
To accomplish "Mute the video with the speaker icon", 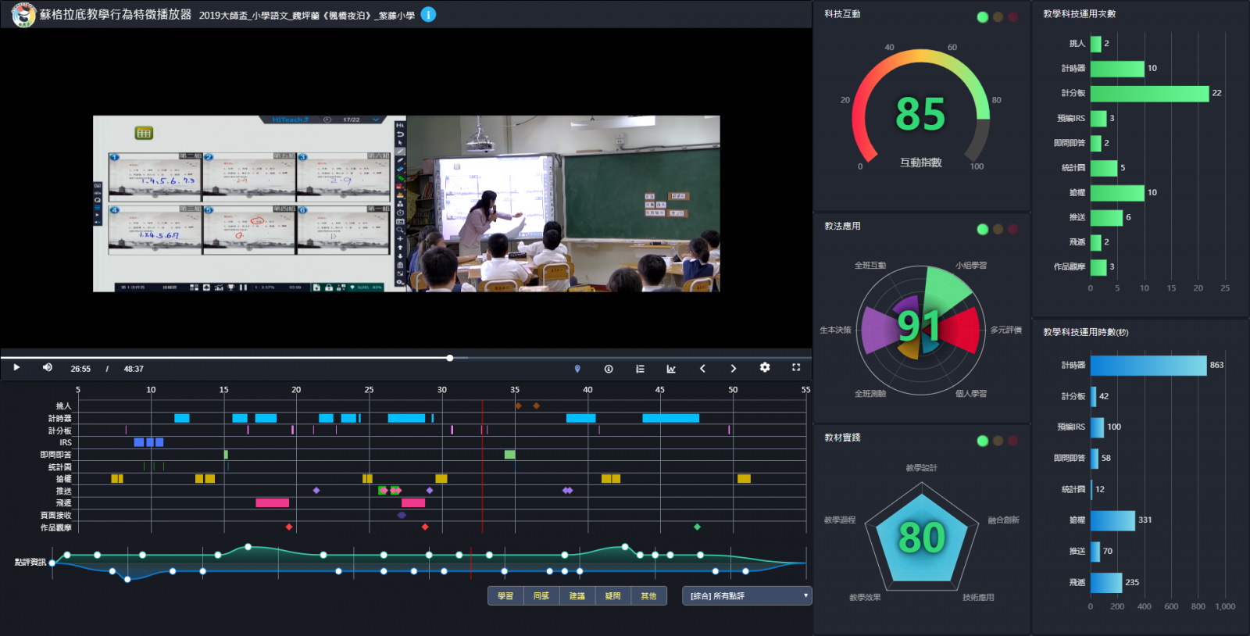I will click(x=47, y=368).
